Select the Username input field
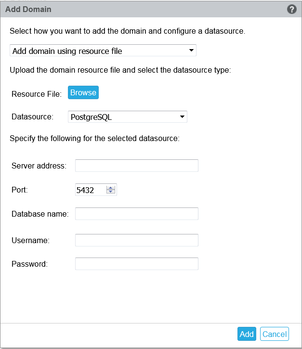 (x=137, y=240)
